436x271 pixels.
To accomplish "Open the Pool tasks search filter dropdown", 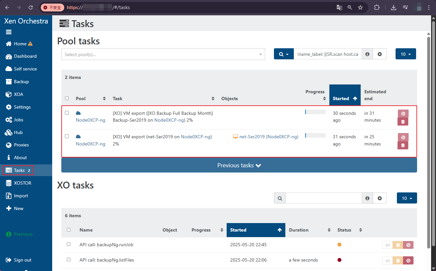I will click(284, 54).
